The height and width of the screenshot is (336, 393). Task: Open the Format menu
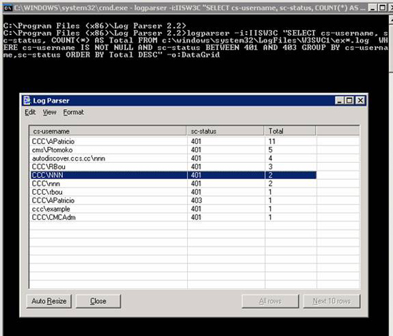(73, 112)
